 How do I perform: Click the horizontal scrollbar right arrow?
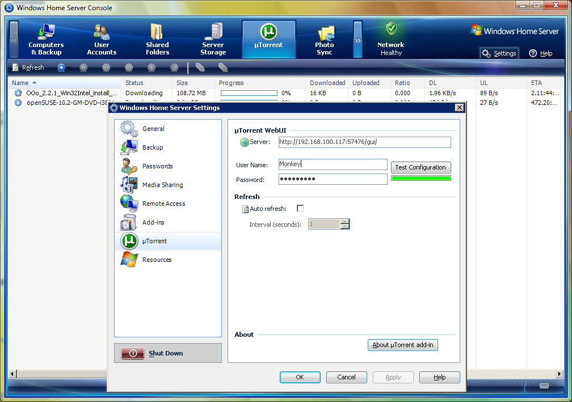click(x=559, y=374)
